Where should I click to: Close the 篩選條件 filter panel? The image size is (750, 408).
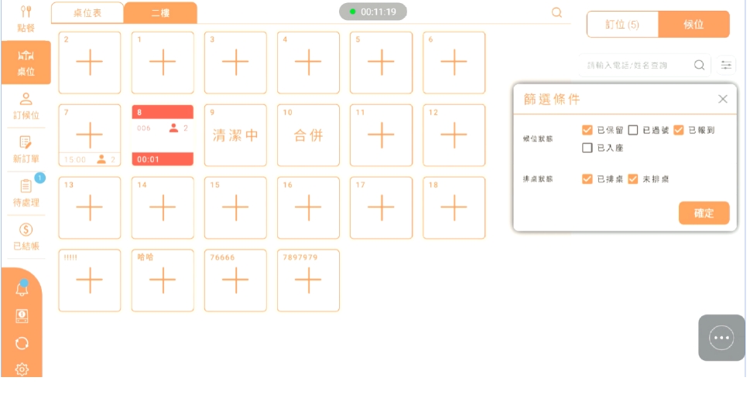click(722, 99)
